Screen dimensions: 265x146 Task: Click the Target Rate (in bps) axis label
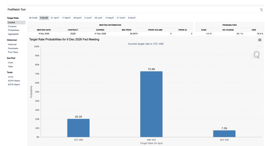point(151,143)
